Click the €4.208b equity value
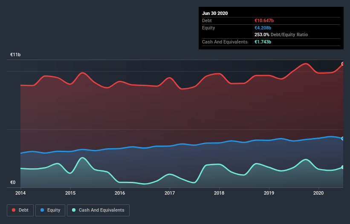Screen dimensions: 350x224 click(x=263, y=28)
